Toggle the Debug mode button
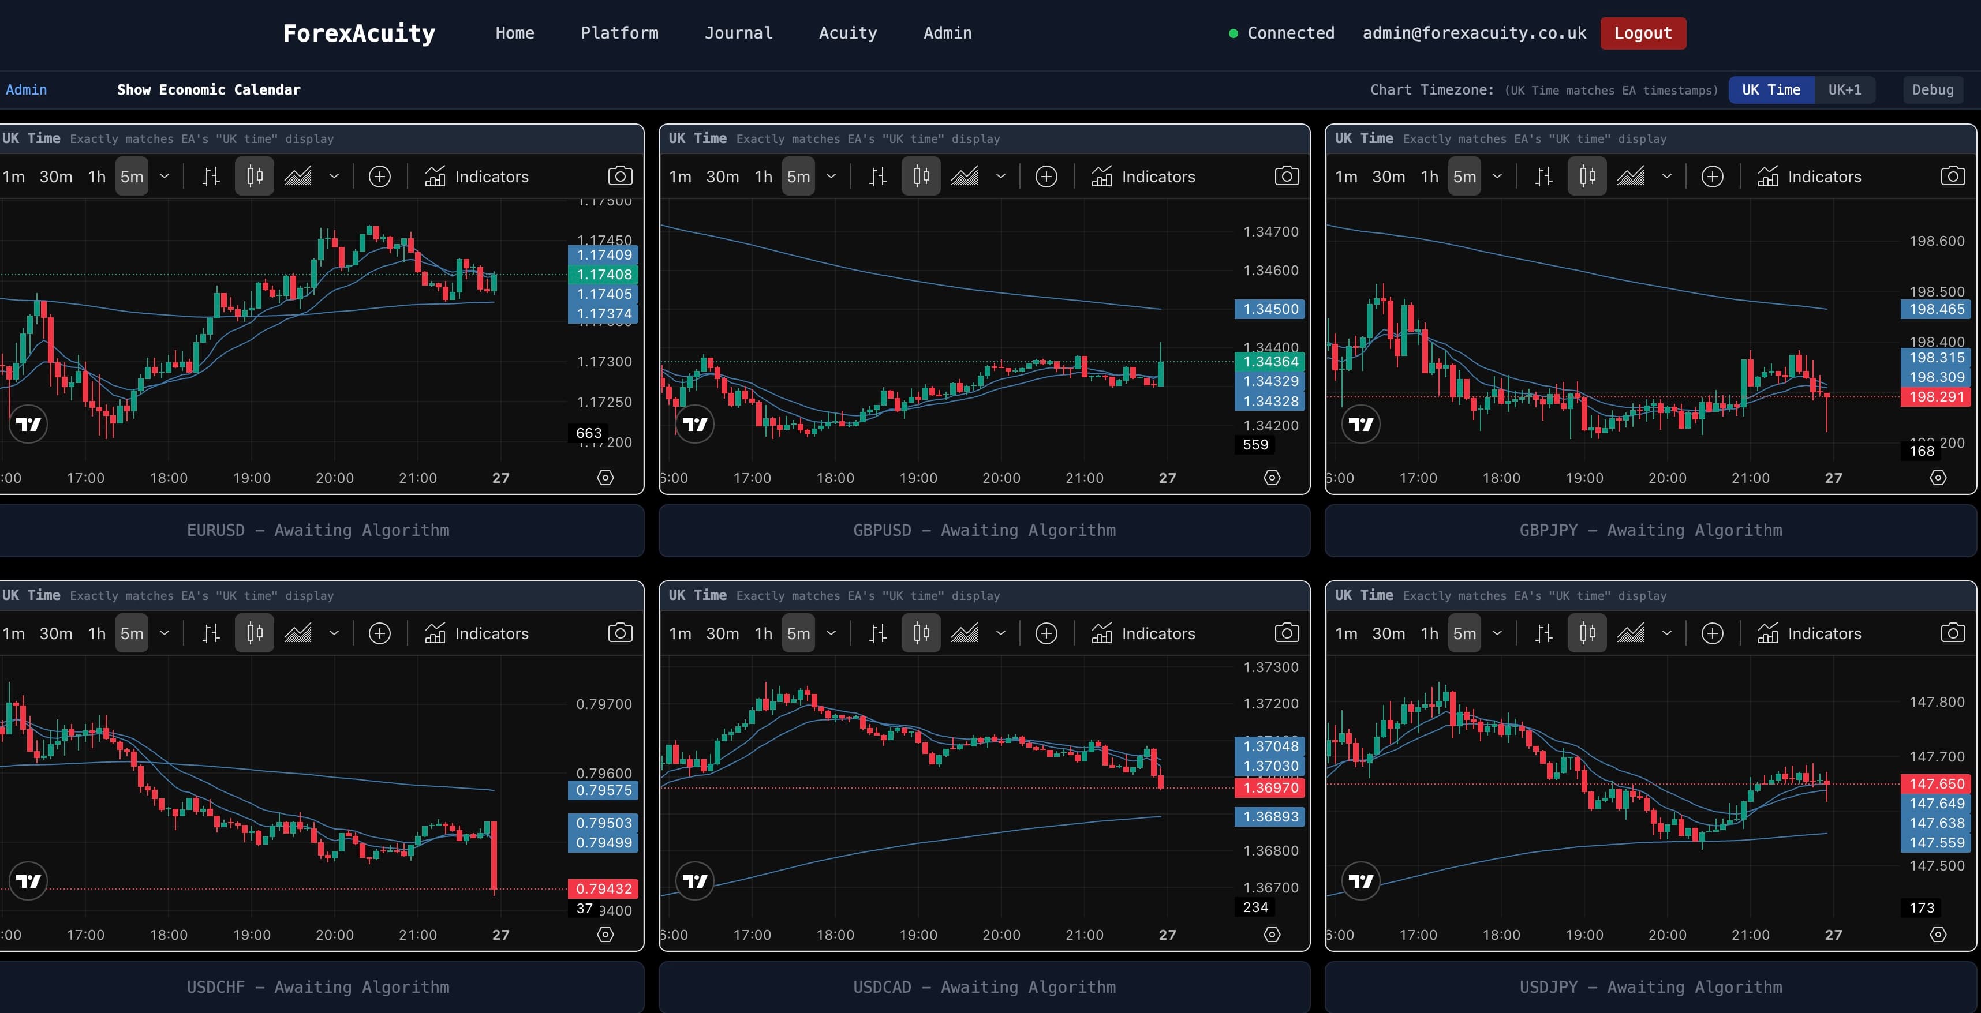Viewport: 1981px width, 1013px height. [1933, 90]
